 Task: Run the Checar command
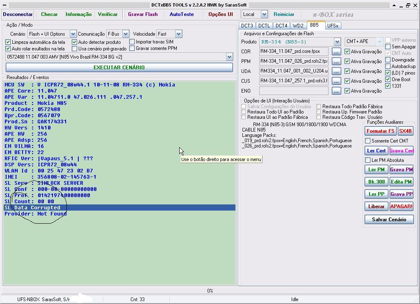tap(49, 14)
